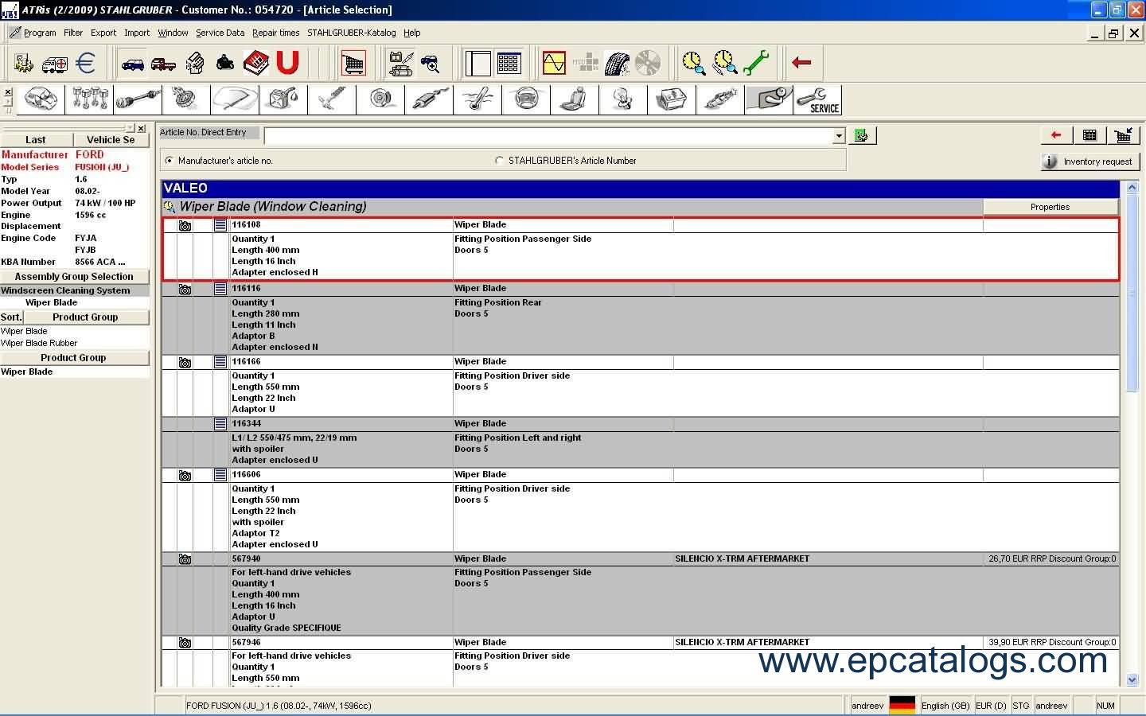The width and height of the screenshot is (1146, 716).
Task: Click English (GB) in status bar
Action: pyautogui.click(x=945, y=706)
